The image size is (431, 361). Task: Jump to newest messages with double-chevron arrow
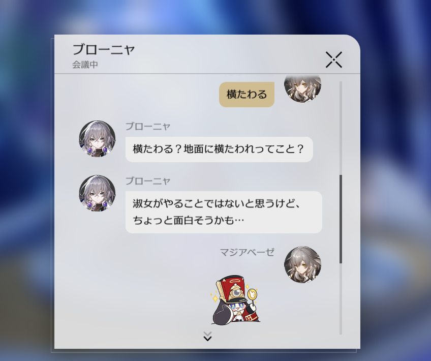coord(207,336)
